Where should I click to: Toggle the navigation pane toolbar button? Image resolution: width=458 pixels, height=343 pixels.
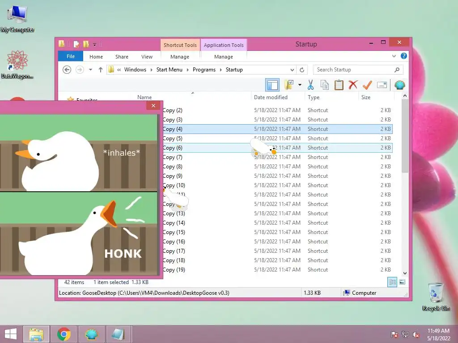pos(272,85)
